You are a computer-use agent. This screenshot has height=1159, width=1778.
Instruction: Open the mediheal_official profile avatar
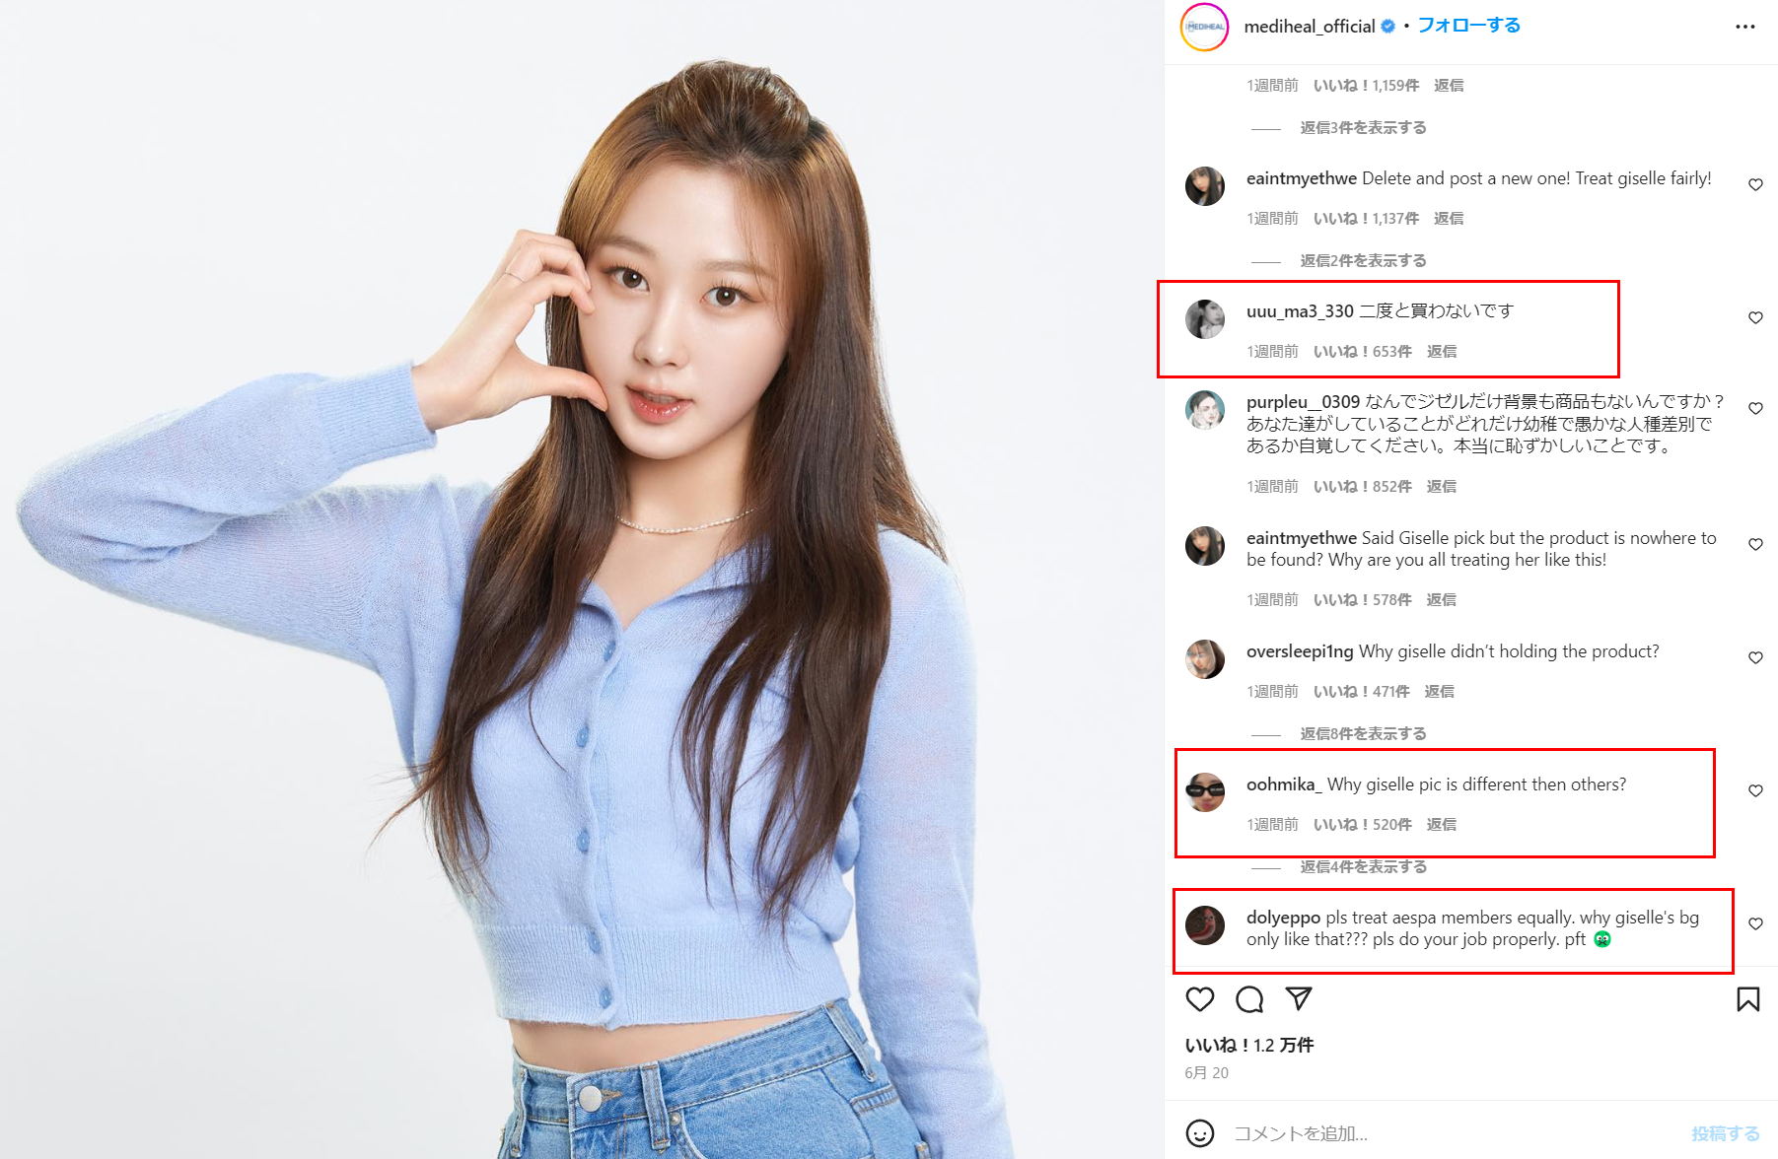(1205, 27)
